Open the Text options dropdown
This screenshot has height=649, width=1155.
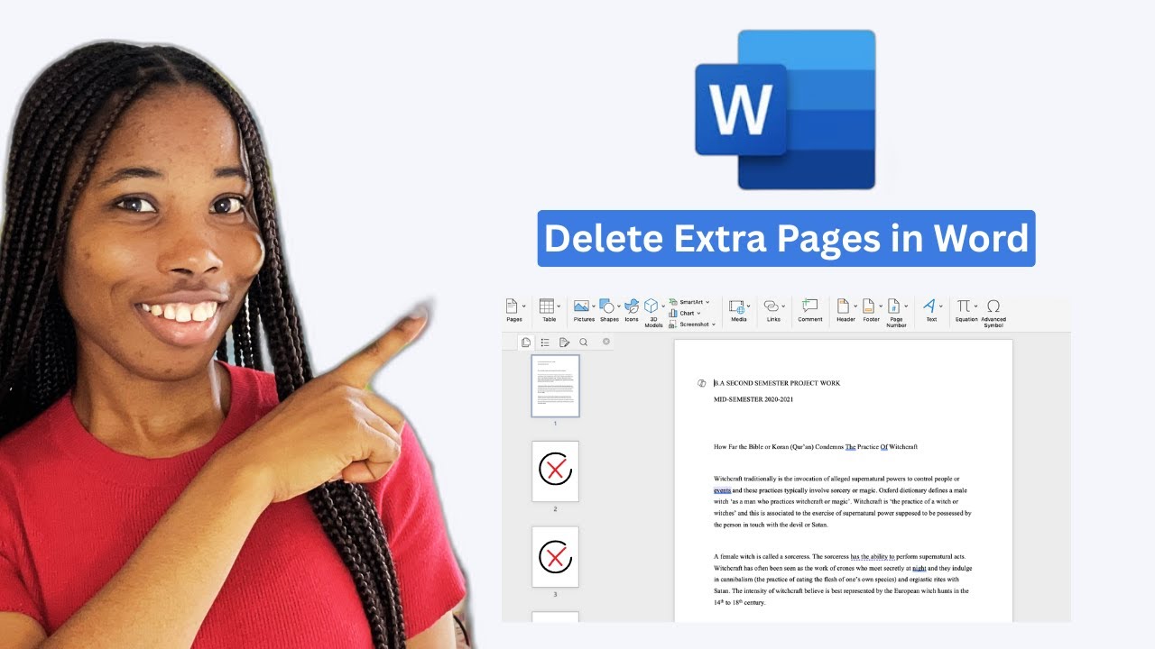click(x=932, y=310)
